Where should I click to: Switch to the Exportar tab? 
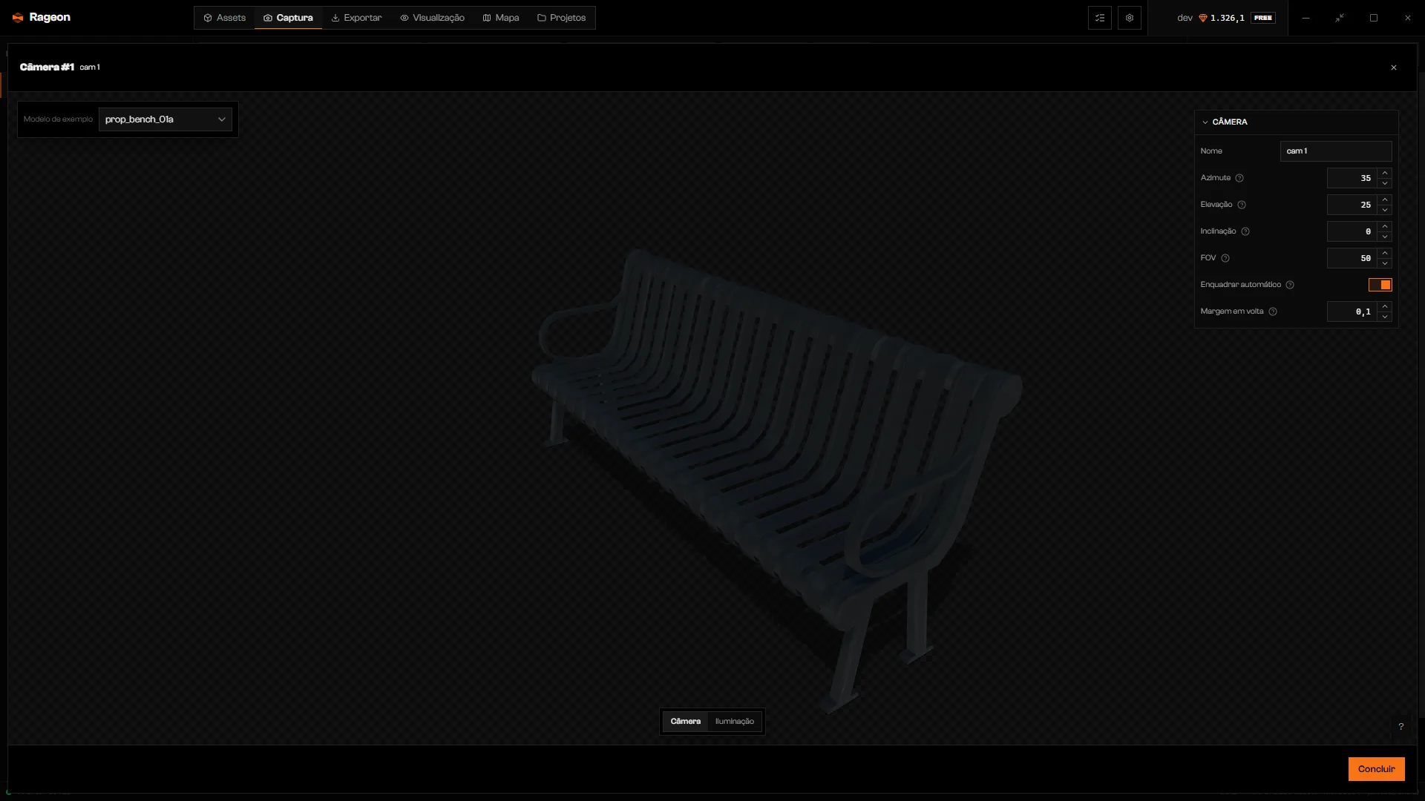356,18
